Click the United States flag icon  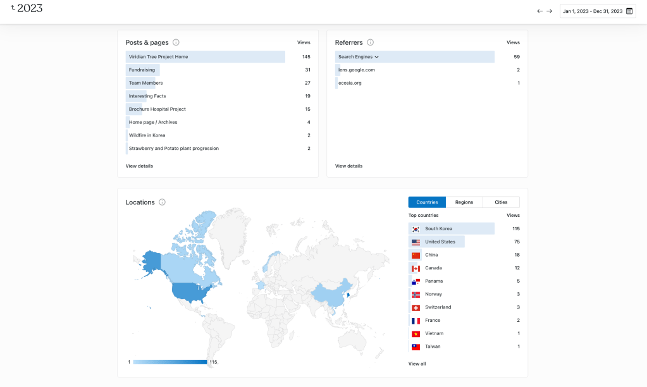pyautogui.click(x=416, y=242)
